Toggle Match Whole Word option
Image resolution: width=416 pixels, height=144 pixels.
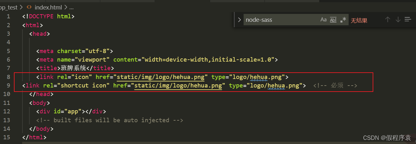333,20
